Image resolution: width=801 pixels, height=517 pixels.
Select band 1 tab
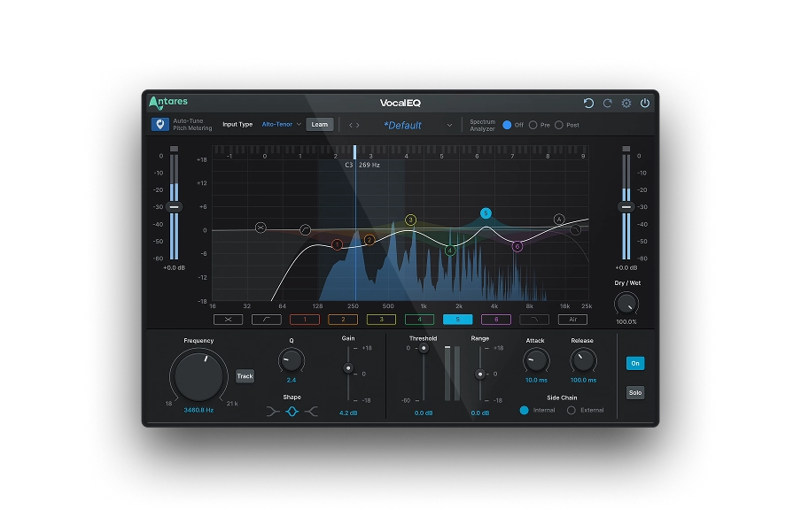tap(305, 320)
